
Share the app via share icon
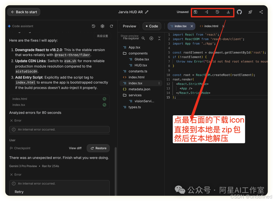[261, 12]
